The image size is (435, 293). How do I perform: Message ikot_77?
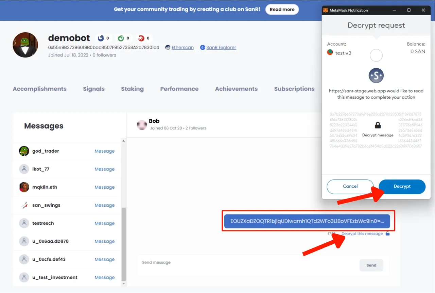point(105,169)
